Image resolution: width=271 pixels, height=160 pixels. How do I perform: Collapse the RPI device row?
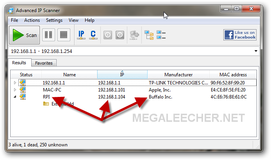(15, 97)
